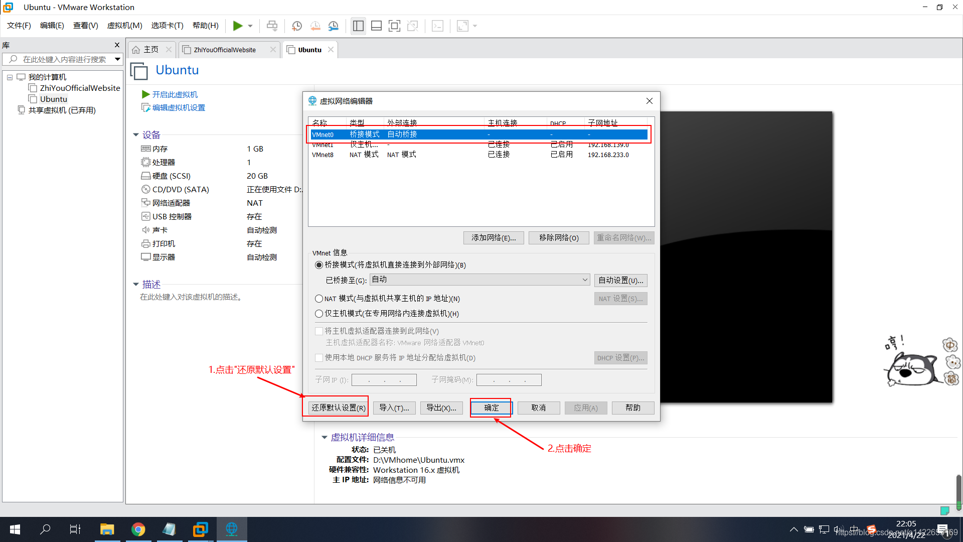Click the 帮助 button in network editor
The image size is (963, 542).
(x=633, y=408)
